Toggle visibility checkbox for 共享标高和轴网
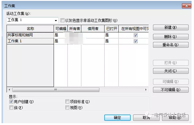This screenshot has width=194, height=125. coord(136,35)
